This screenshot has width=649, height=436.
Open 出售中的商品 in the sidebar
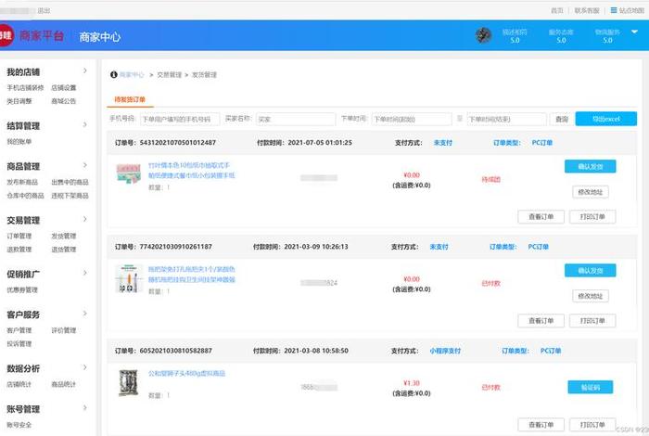(70, 182)
